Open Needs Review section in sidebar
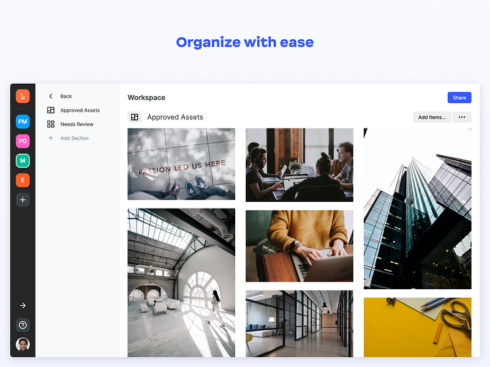The width and height of the screenshot is (490, 367). coord(70,124)
